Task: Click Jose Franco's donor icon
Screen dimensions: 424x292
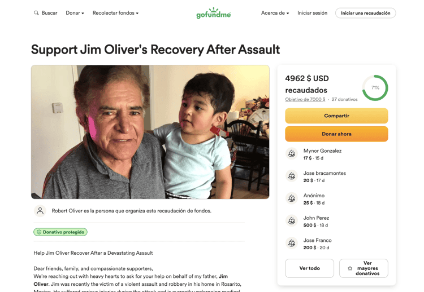Action: (x=292, y=244)
